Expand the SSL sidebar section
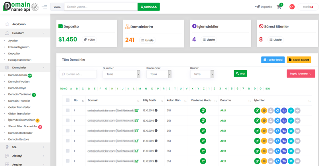319x166 pixels. pos(25,147)
